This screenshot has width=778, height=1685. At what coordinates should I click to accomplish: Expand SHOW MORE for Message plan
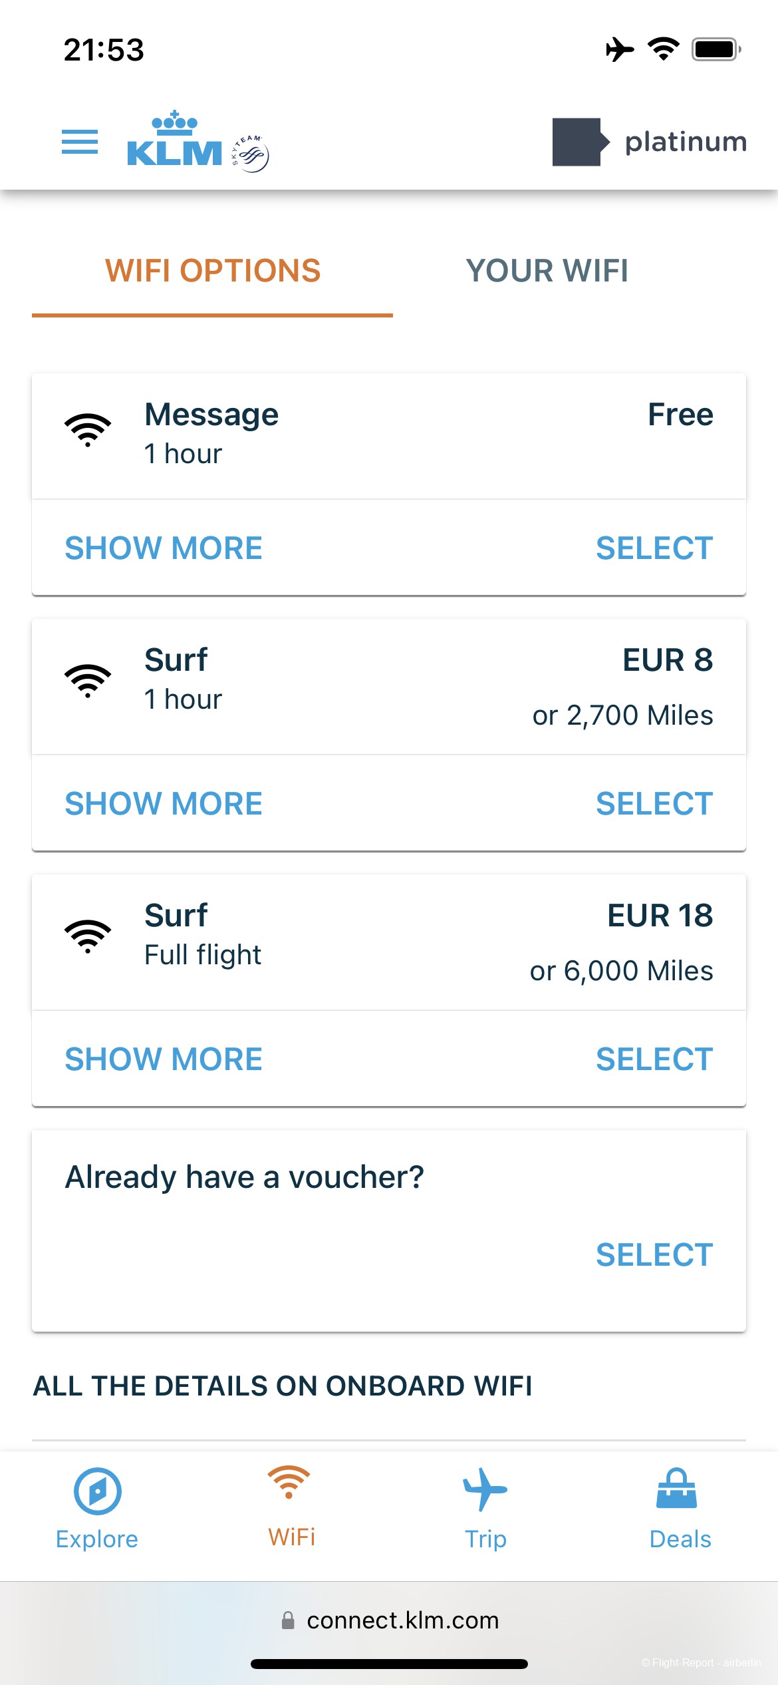pyautogui.click(x=164, y=548)
